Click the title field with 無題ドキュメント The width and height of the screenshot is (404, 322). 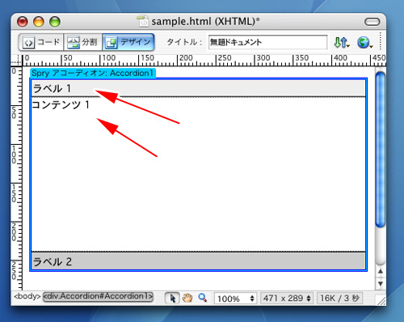pyautogui.click(x=267, y=42)
